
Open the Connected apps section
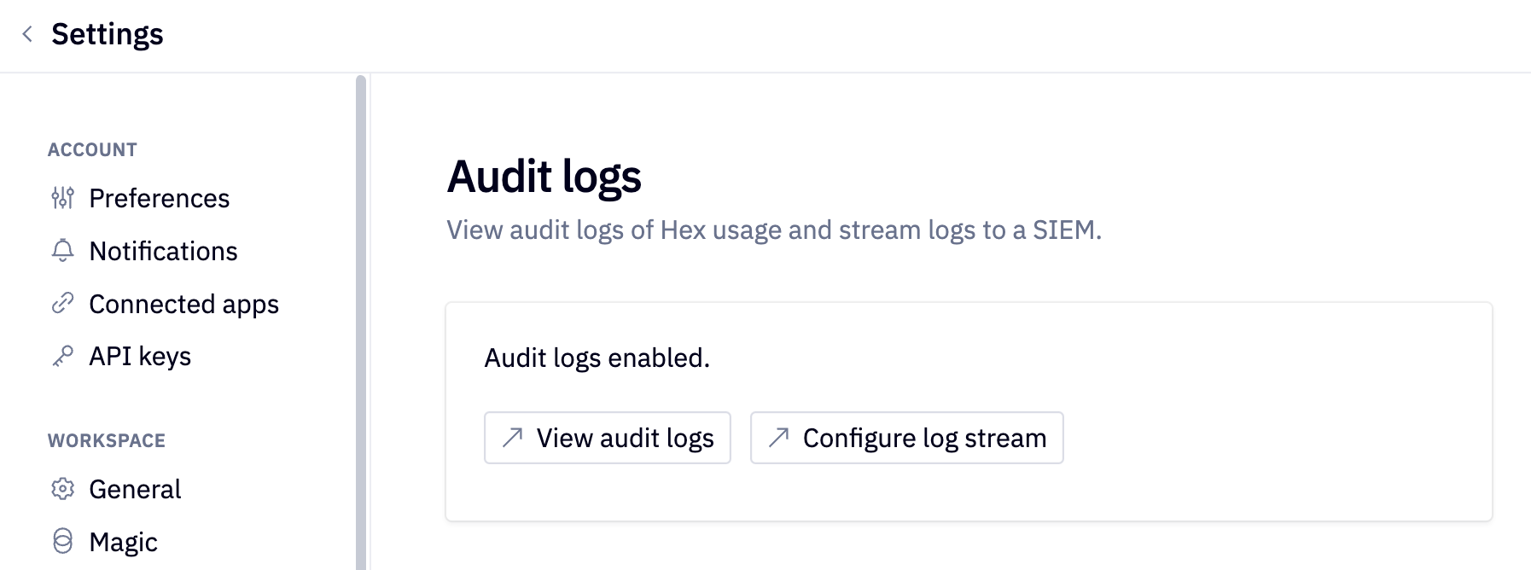[183, 304]
